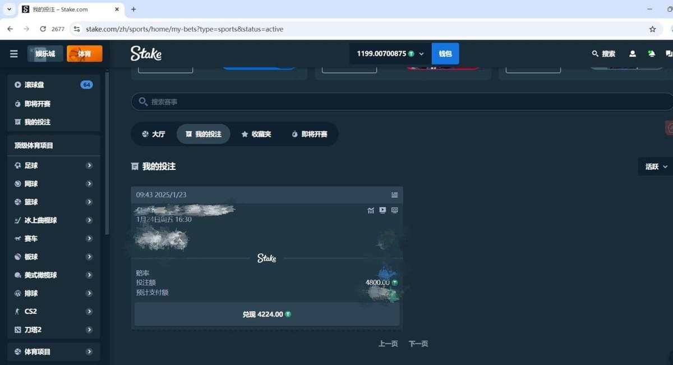Viewport: 673px width, 365px height.
Task: Go back with the browser back arrow
Action: click(10, 29)
